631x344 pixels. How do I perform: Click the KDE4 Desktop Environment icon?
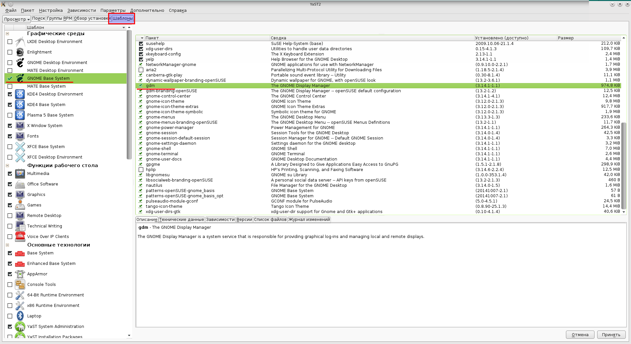tap(20, 94)
